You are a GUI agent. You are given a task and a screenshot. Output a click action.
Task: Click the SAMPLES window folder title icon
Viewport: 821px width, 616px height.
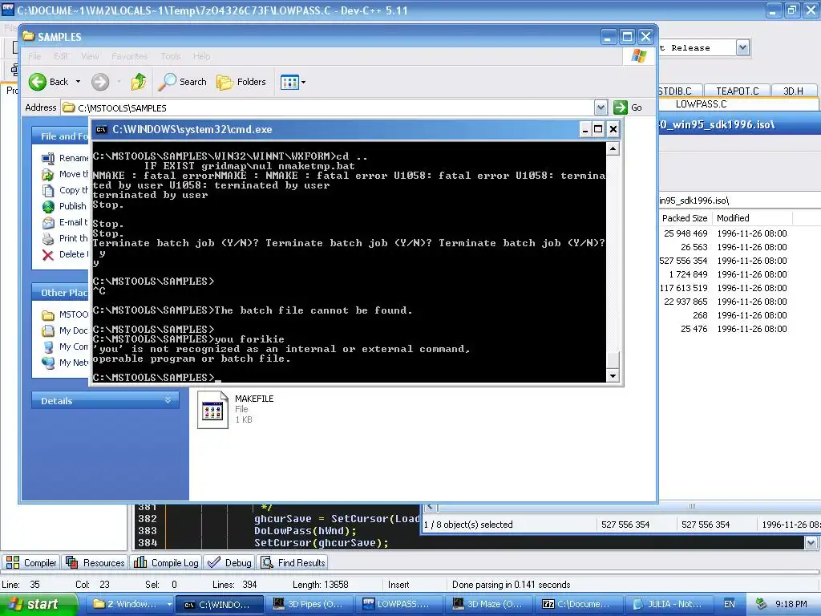(28, 37)
